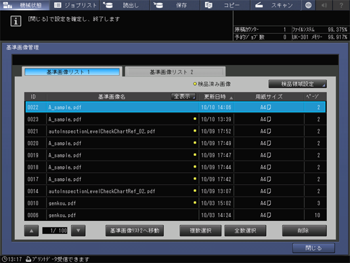Click 基準画像リスト2へ移動 button
350x263 pixels.
(x=135, y=230)
